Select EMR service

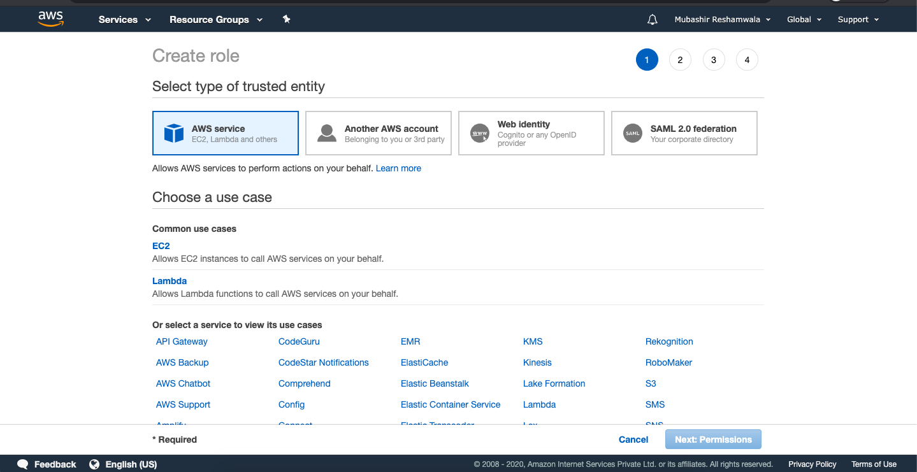pyautogui.click(x=410, y=341)
